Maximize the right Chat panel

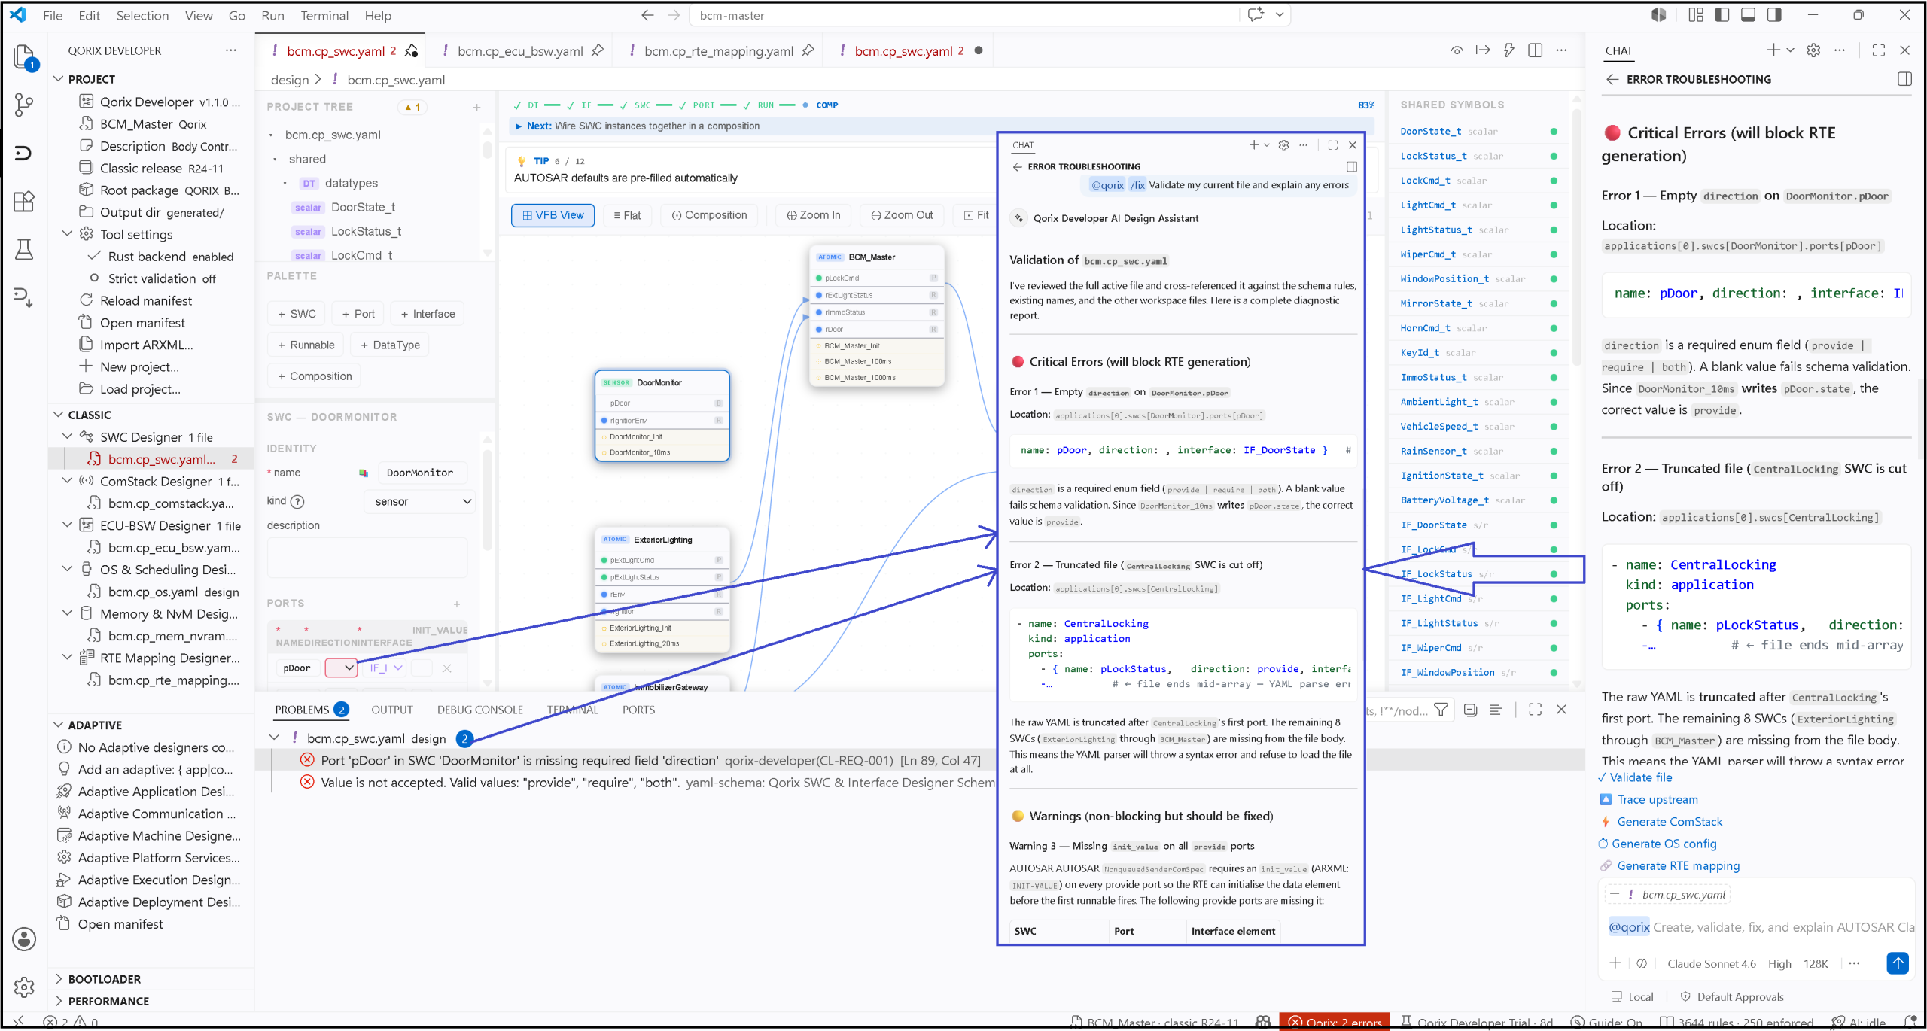tap(1879, 50)
